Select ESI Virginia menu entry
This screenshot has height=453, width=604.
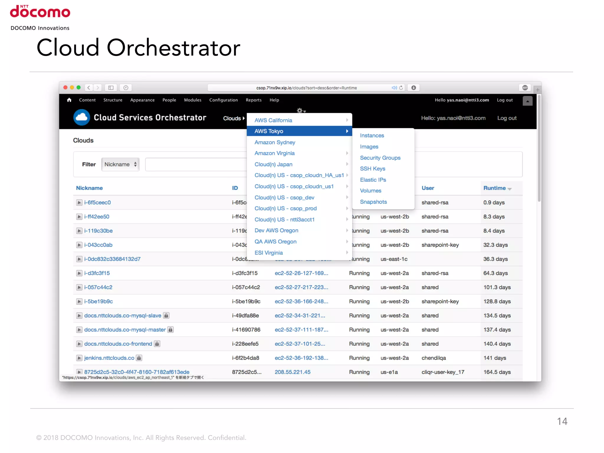pos(299,253)
